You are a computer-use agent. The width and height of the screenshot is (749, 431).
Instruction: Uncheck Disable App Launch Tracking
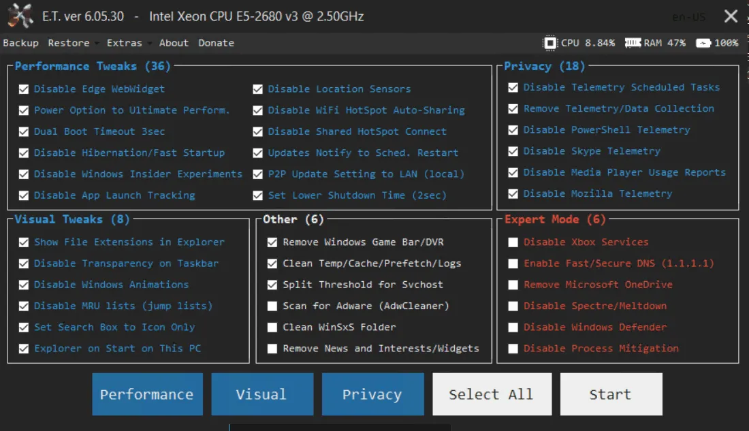[23, 195]
